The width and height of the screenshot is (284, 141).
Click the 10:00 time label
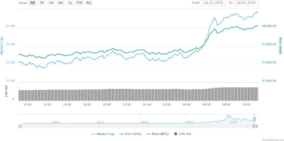246,105
